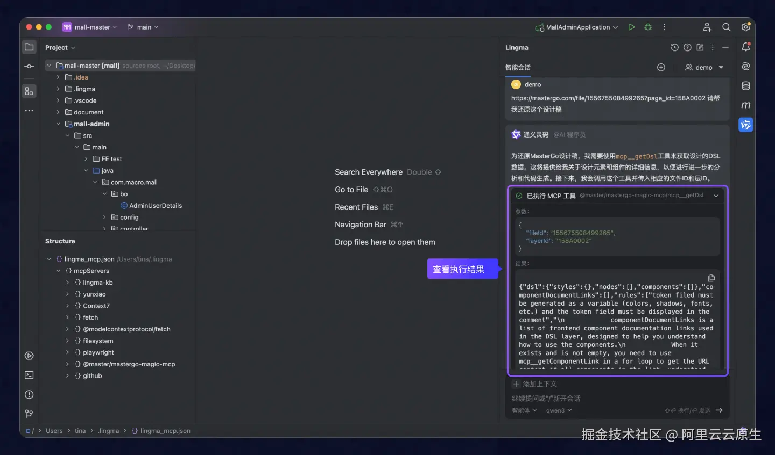
Task: Open the AI Assistant spiral icon
Action: click(x=746, y=67)
